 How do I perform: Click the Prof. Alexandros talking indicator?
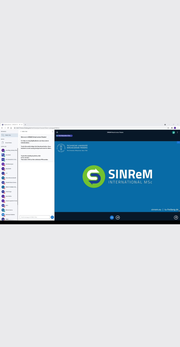coord(64,136)
